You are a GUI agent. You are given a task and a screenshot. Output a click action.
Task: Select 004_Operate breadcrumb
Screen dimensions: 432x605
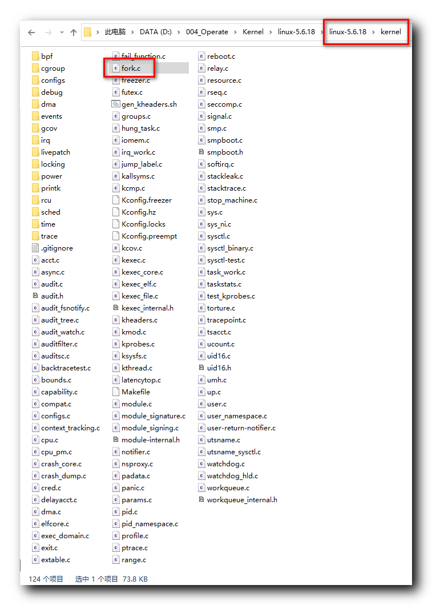[207, 31]
